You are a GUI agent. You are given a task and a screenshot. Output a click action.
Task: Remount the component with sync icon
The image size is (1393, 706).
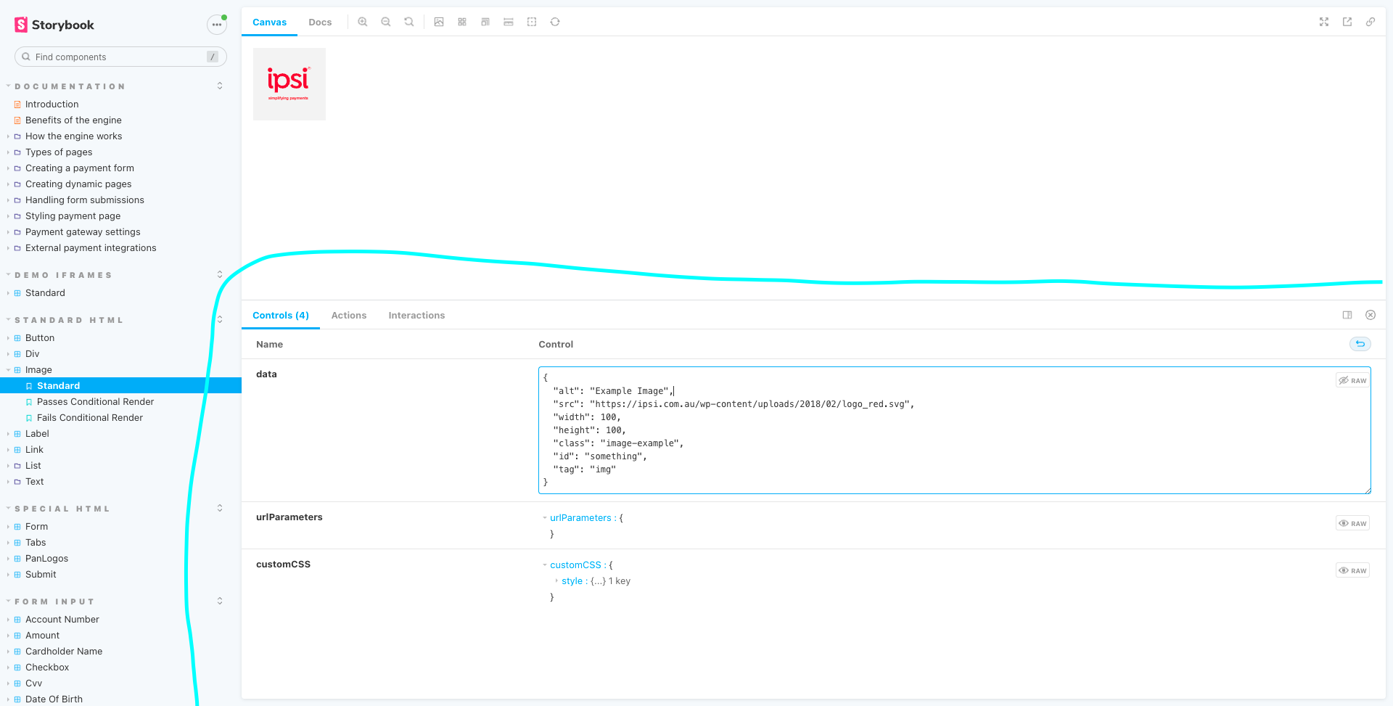click(x=555, y=22)
